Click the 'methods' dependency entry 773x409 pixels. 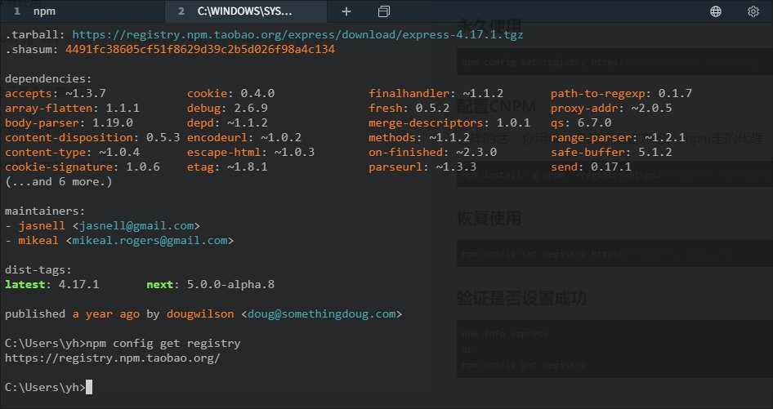pos(419,137)
